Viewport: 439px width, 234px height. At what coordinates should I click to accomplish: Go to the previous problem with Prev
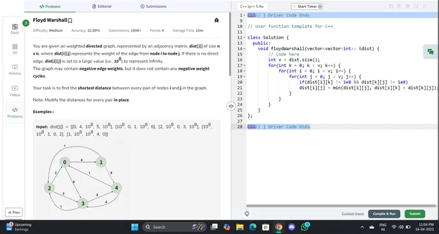click(x=14, y=213)
